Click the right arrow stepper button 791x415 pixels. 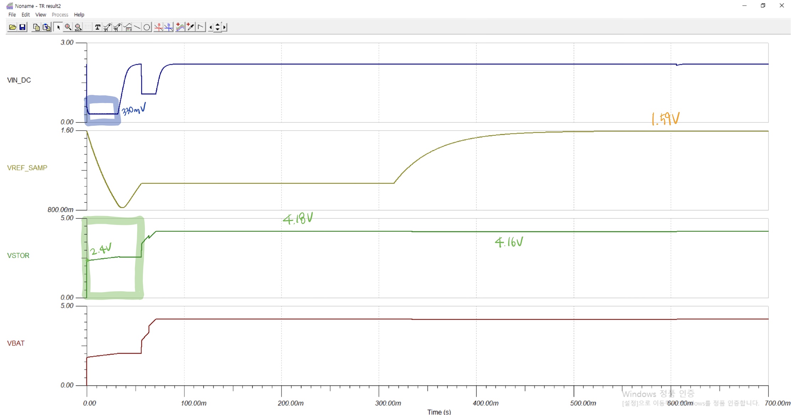[x=224, y=27]
